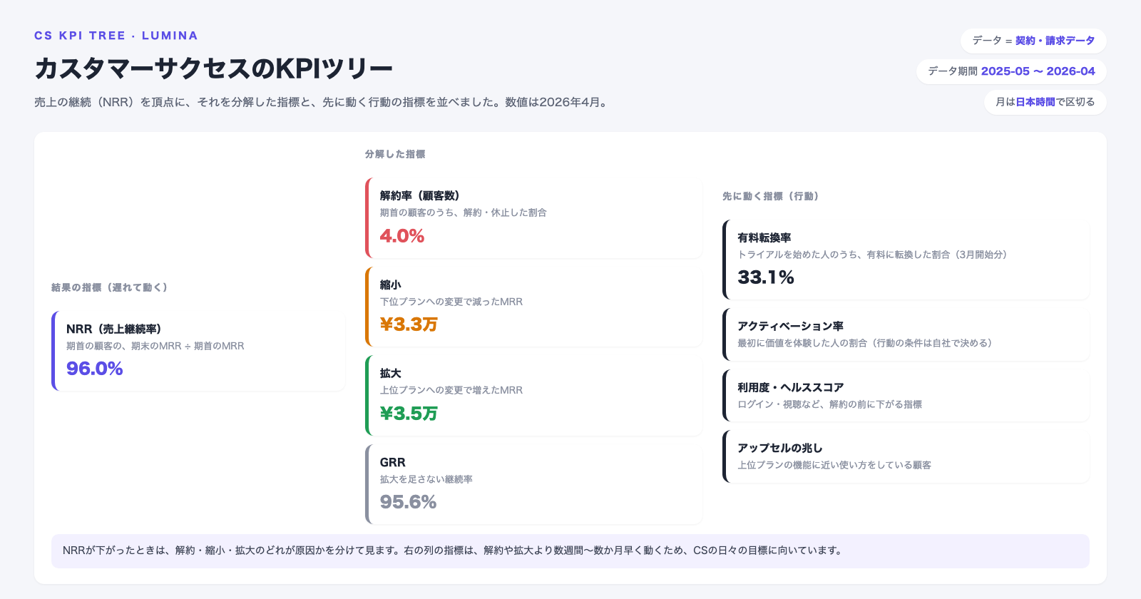Click the expansion value "¥3.5万"
Image resolution: width=1141 pixels, height=599 pixels.
click(x=409, y=414)
